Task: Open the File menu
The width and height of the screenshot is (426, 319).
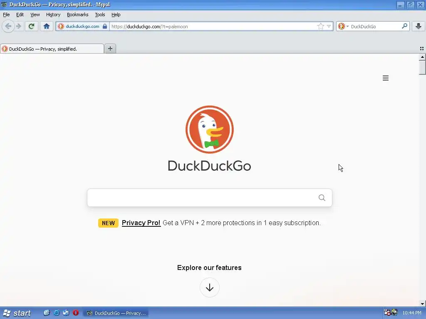Action: coord(6,15)
